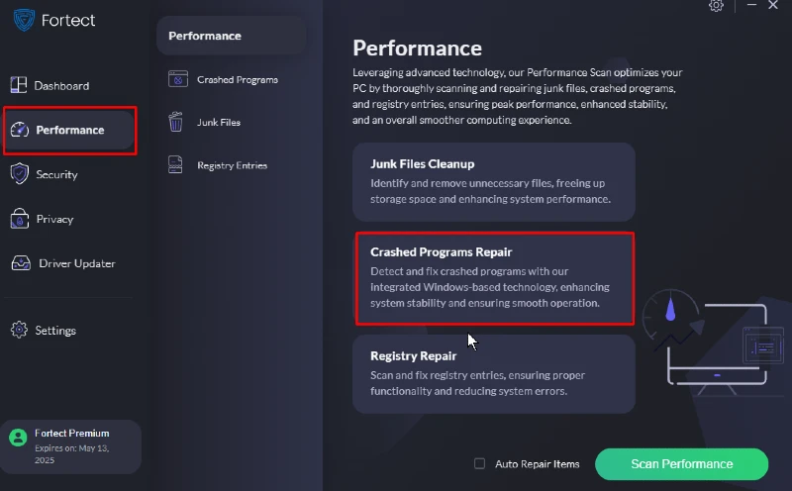
Task: Select the Crashed Programs window icon
Action: (x=178, y=79)
